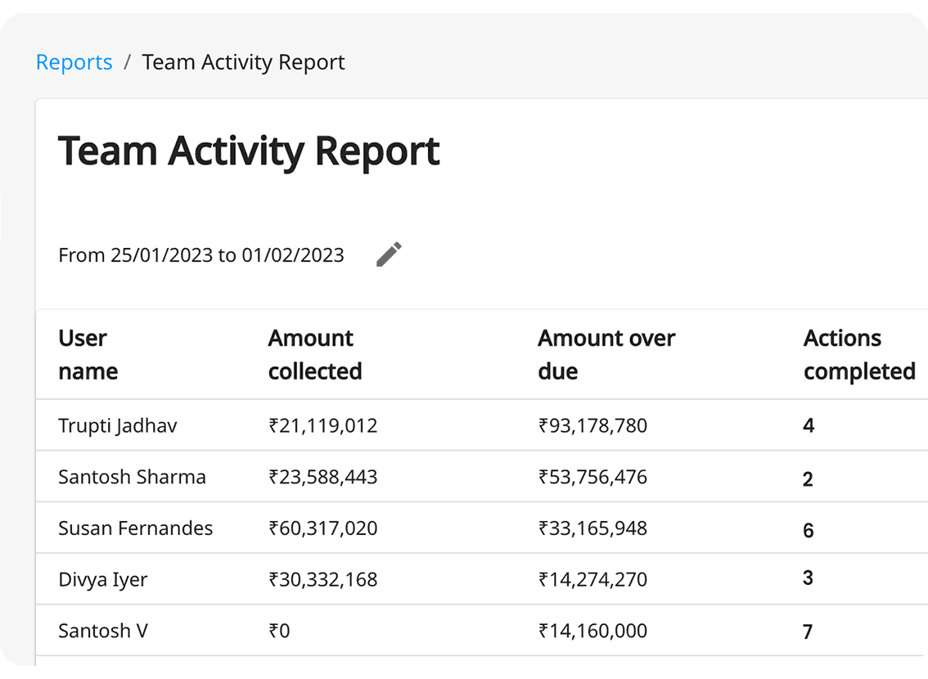This screenshot has height=679, width=928.
Task: Click overdue amount ₹93,178,780
Action: (592, 425)
